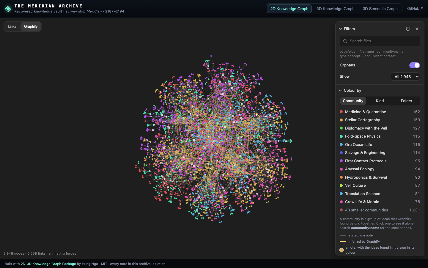
Task: Click the Oru Ocean Life blue dot
Action: point(341,145)
